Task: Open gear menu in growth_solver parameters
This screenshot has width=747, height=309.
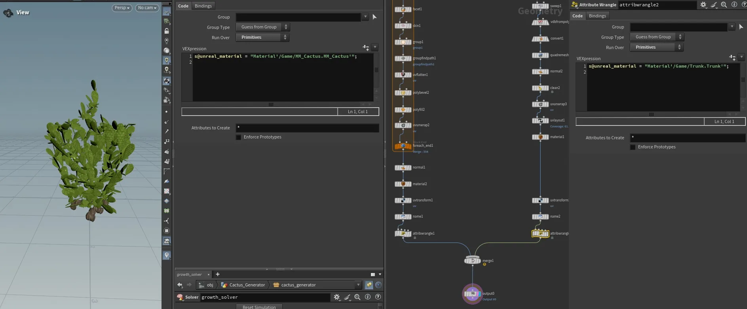Action: coord(337,297)
